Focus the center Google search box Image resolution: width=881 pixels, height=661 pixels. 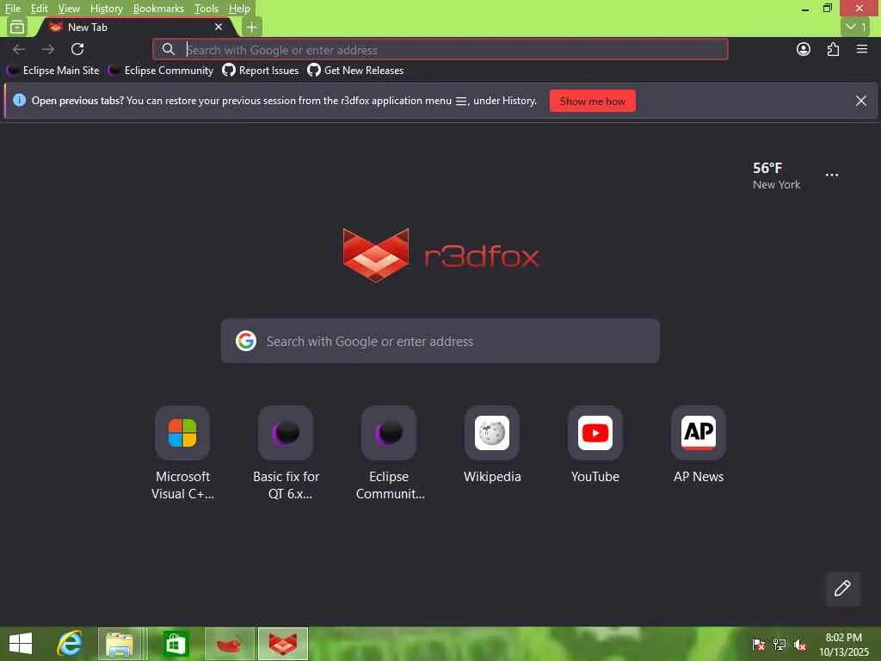pos(440,341)
